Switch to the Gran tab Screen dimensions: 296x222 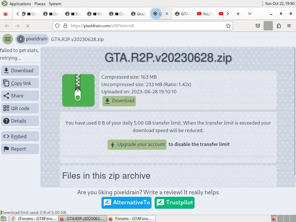point(139,14)
